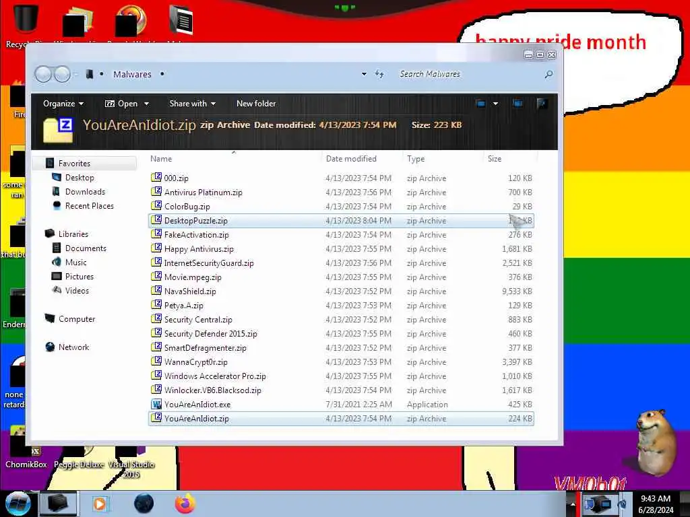
Task: Click the Downloads folder icon in sidebar
Action: (x=57, y=191)
